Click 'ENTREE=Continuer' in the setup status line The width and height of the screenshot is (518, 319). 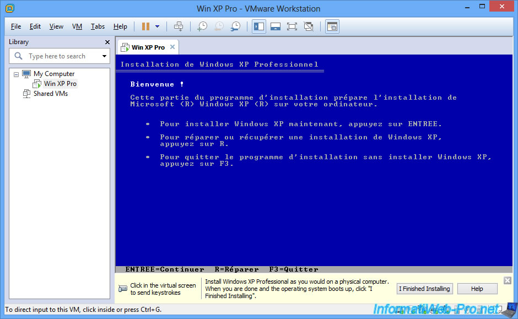(165, 269)
